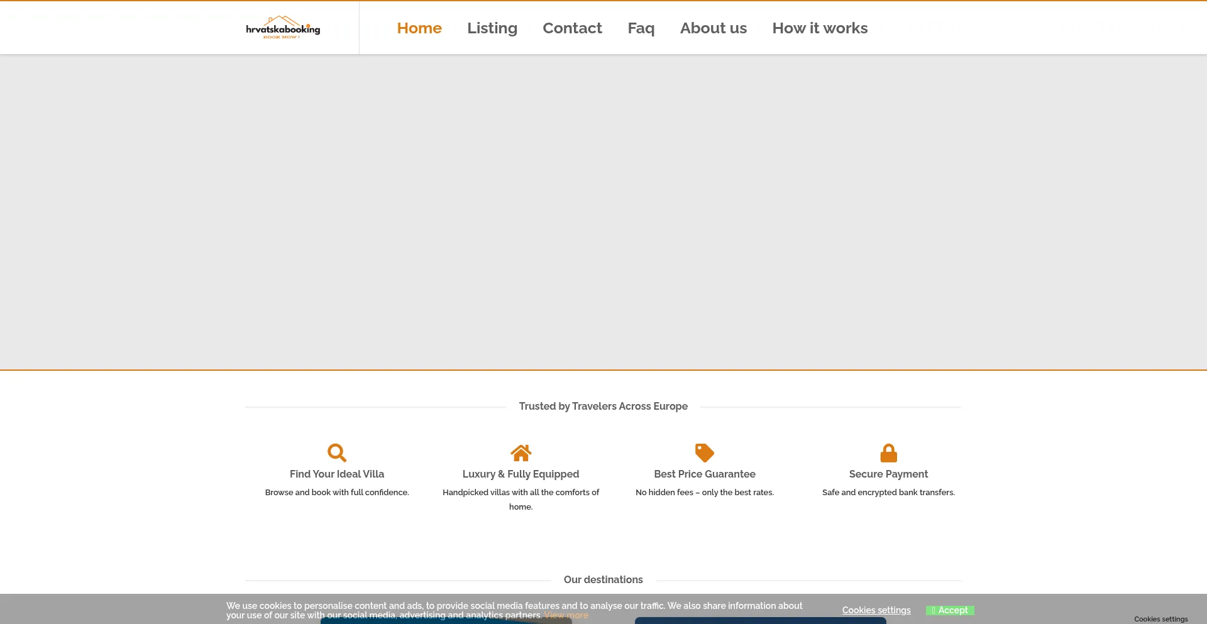1207x624 pixels.
Task: Click the padlock Secure Payment icon
Action: tap(888, 452)
